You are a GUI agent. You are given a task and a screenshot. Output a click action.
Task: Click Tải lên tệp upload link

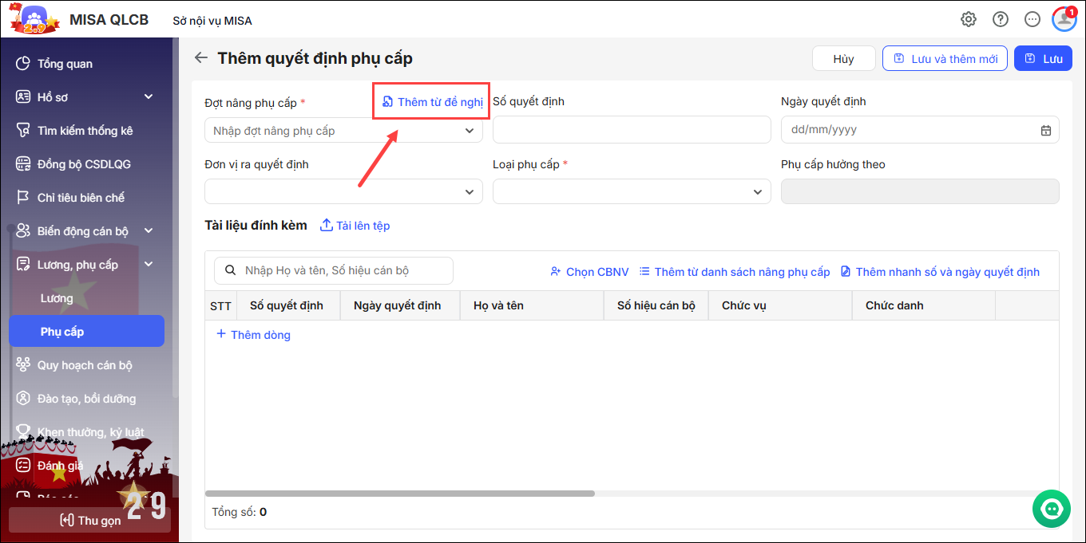[355, 226]
